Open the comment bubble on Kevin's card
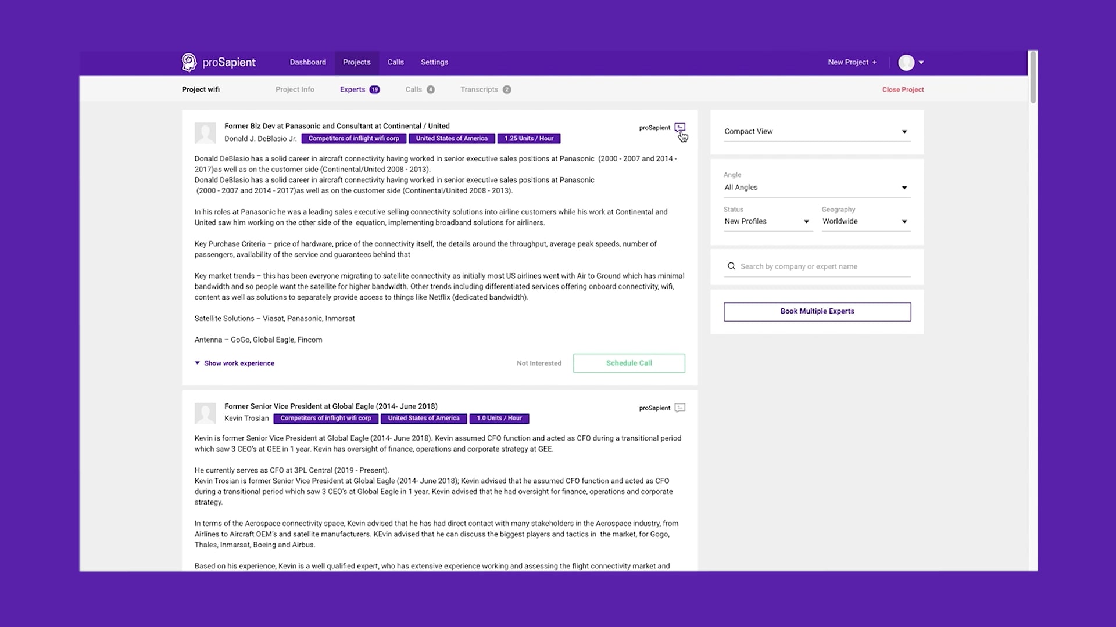This screenshot has width=1116, height=627. click(680, 408)
